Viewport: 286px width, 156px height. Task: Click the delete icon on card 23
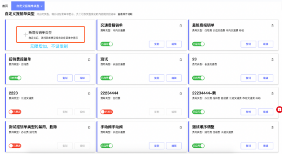(272, 60)
